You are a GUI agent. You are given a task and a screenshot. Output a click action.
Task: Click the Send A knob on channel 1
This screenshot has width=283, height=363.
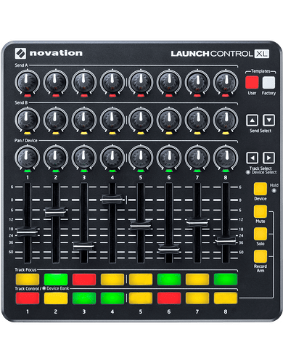(28, 81)
